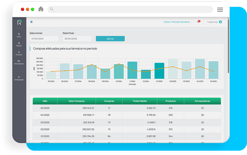Open Fornecedores in the sidebar
Viewport: 247px width, 155px height.
coord(19,62)
